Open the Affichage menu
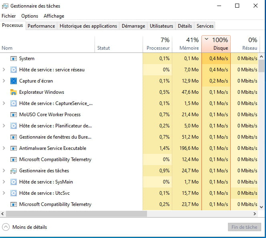 point(54,16)
